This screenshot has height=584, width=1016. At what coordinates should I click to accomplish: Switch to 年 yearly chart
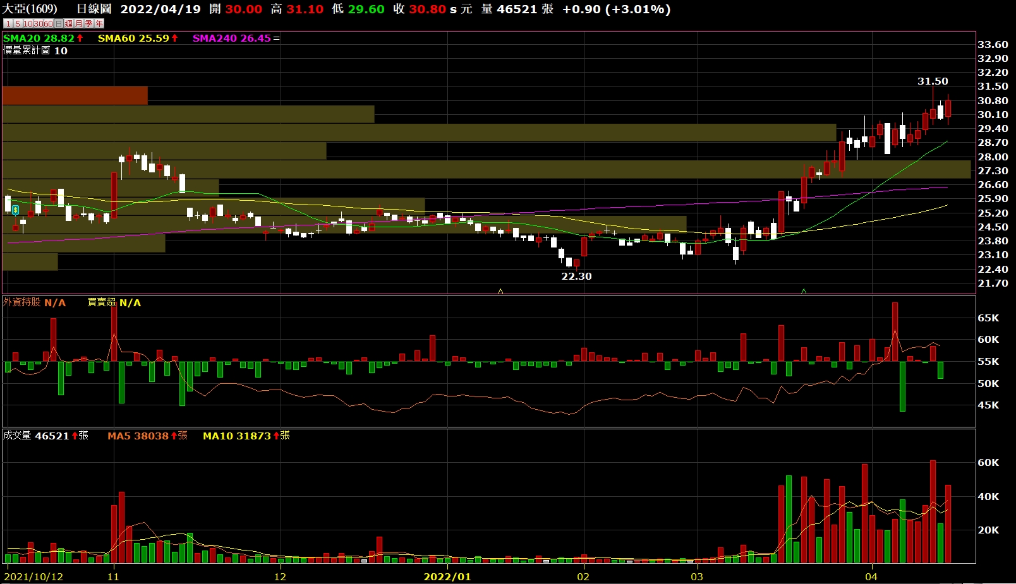coord(99,23)
